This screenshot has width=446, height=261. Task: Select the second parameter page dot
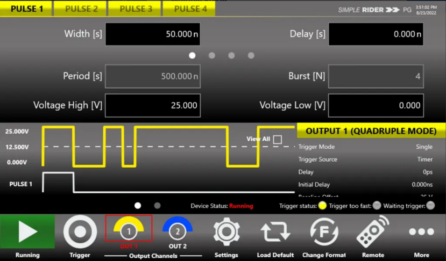pos(212,55)
